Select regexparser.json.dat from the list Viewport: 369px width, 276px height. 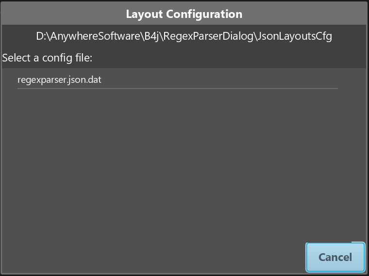[x=178, y=80]
